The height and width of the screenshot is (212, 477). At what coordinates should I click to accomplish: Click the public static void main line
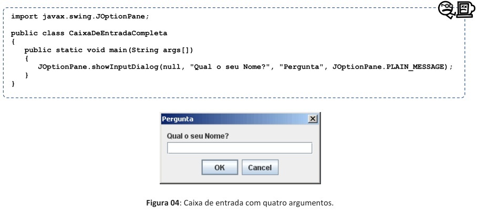(x=109, y=50)
